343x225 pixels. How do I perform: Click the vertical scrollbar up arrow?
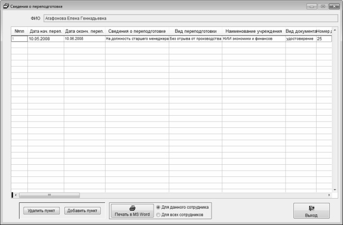(335, 31)
